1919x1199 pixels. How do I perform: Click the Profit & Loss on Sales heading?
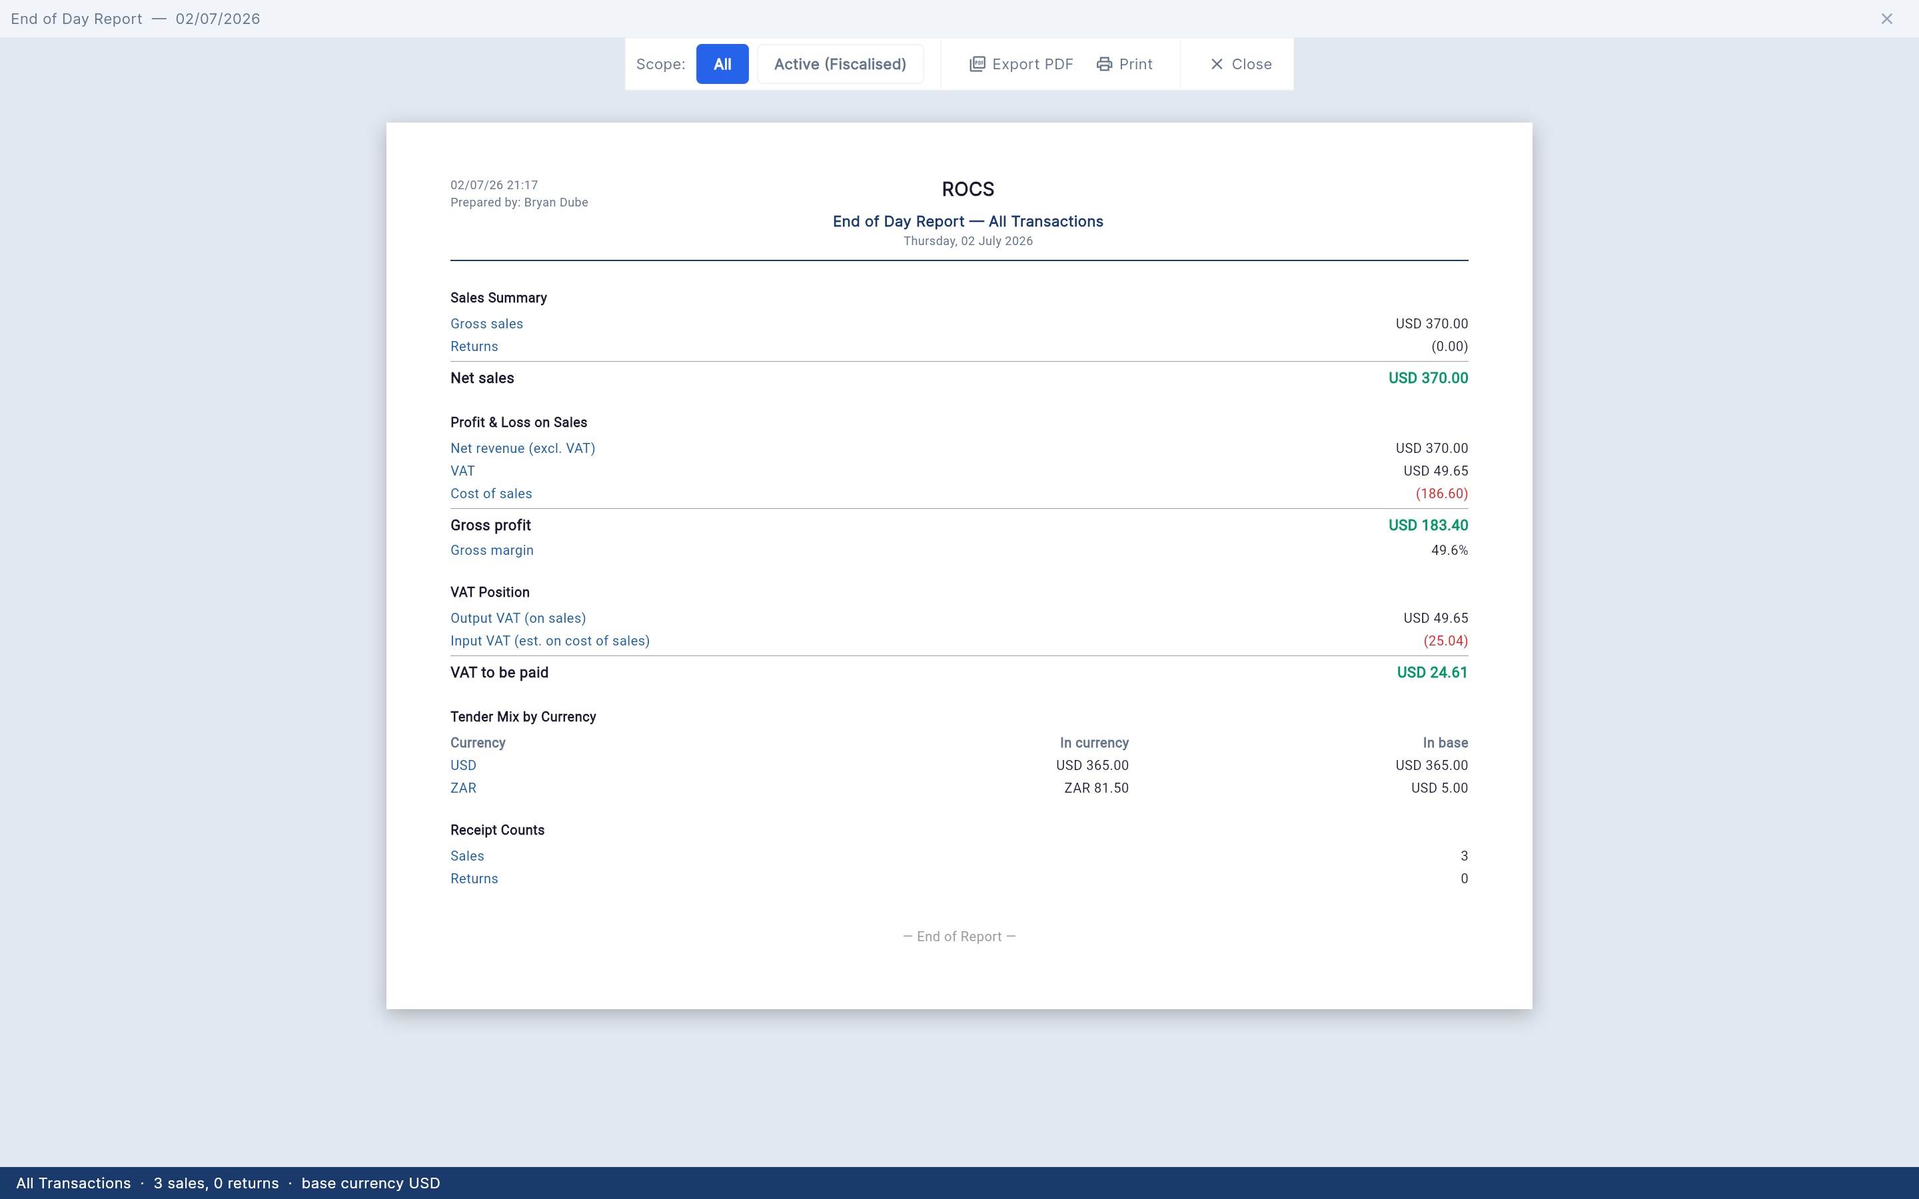pos(518,423)
